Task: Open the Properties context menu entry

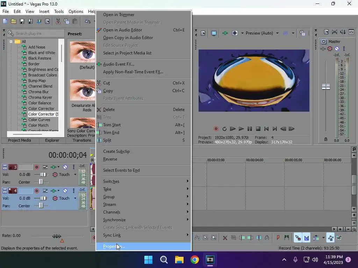Action: tap(143, 246)
